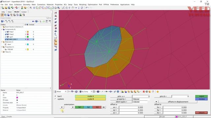Click the orange color swatch of Plate1

tap(28, 32)
